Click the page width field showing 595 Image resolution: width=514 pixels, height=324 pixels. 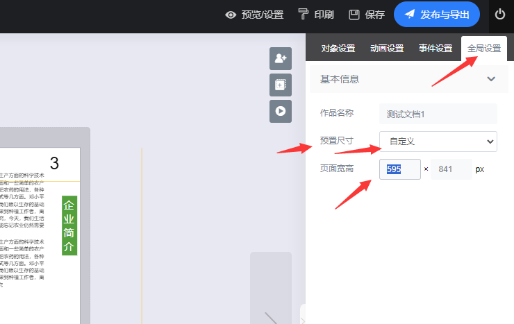click(x=399, y=169)
